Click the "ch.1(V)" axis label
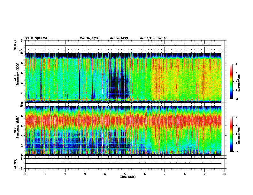Viewport: 253px width, 195px height. coord(15,45)
